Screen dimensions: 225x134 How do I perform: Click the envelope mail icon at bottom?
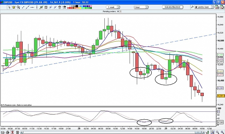tap(3, 132)
